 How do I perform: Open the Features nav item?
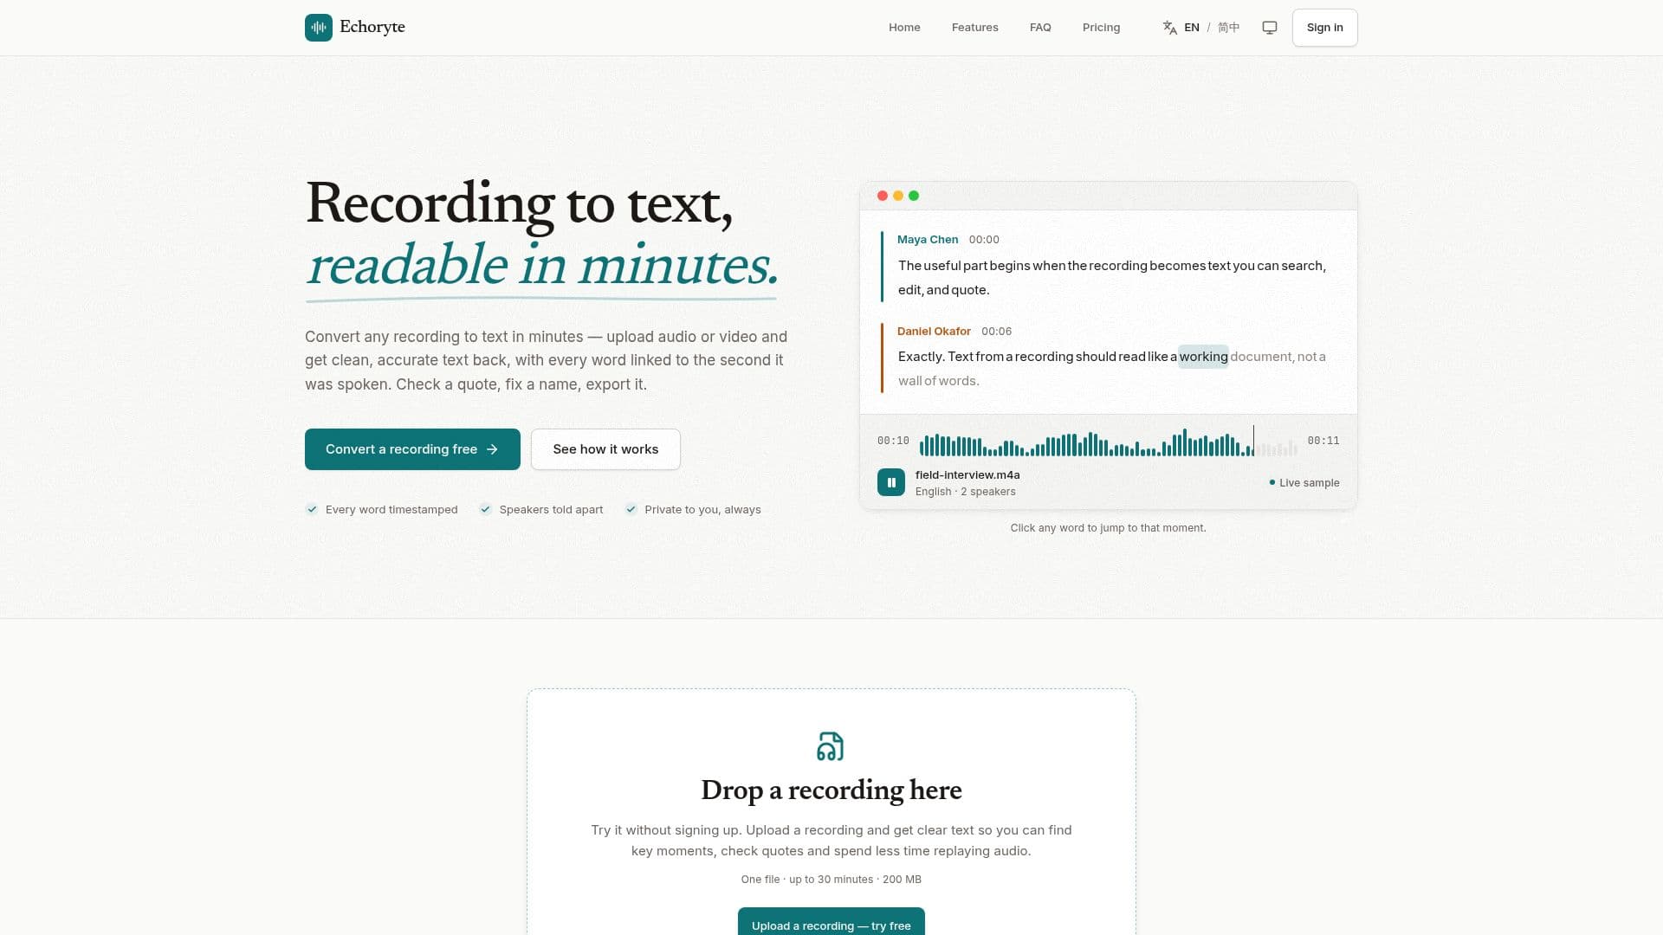[x=975, y=28]
